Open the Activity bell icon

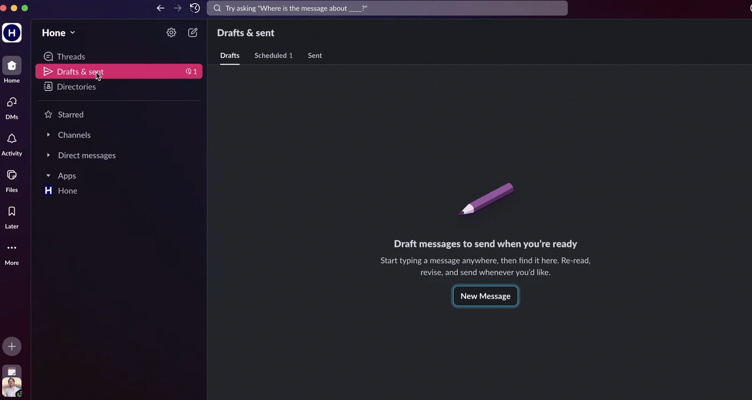(12, 139)
